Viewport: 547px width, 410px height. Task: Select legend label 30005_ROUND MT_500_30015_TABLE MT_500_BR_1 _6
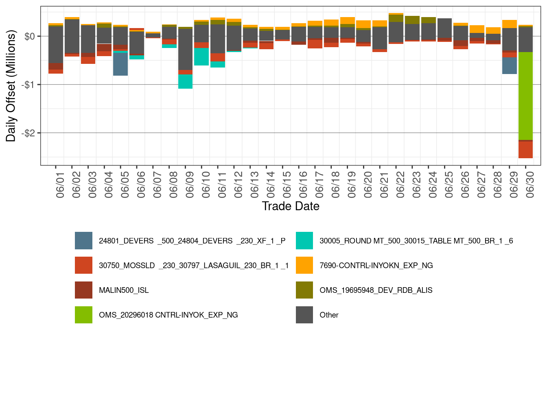416,241
